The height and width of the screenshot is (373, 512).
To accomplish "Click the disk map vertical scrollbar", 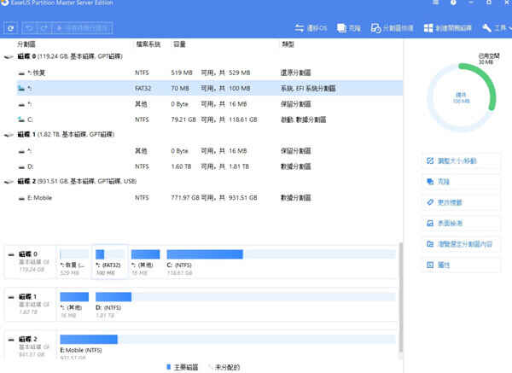I will coord(400,297).
